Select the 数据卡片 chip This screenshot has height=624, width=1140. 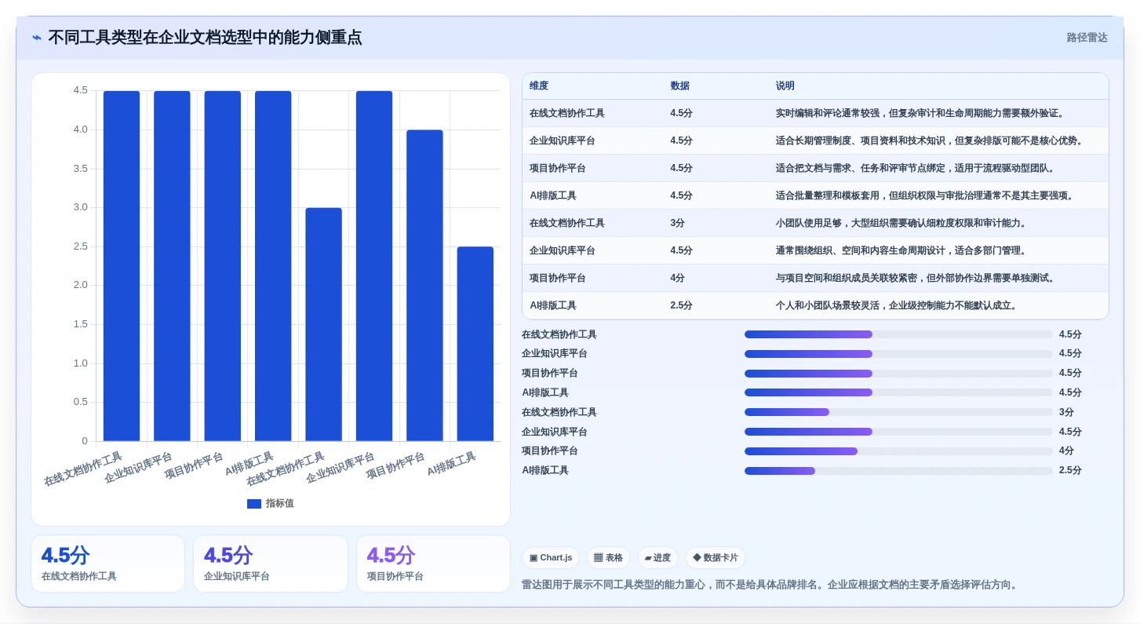click(716, 558)
